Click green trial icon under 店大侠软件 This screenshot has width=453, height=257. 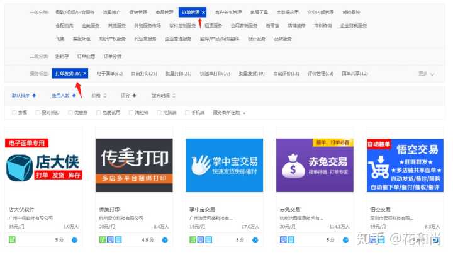[x=12, y=239]
